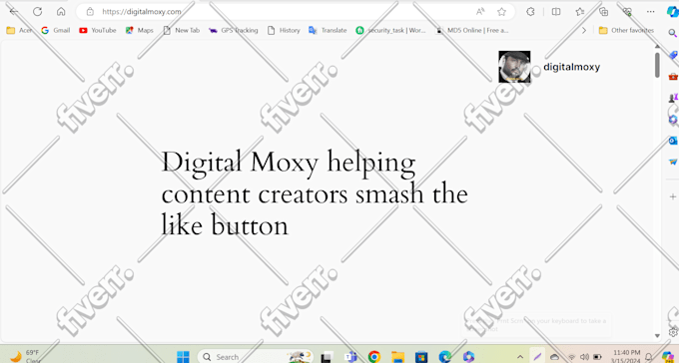Show hidden system tray icons
The image size is (679, 363).
coord(520,357)
